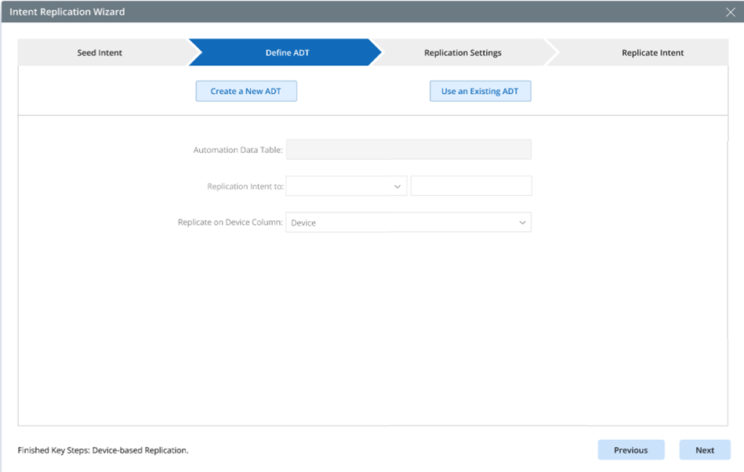Jump to the Replication Settings step

pos(463,53)
